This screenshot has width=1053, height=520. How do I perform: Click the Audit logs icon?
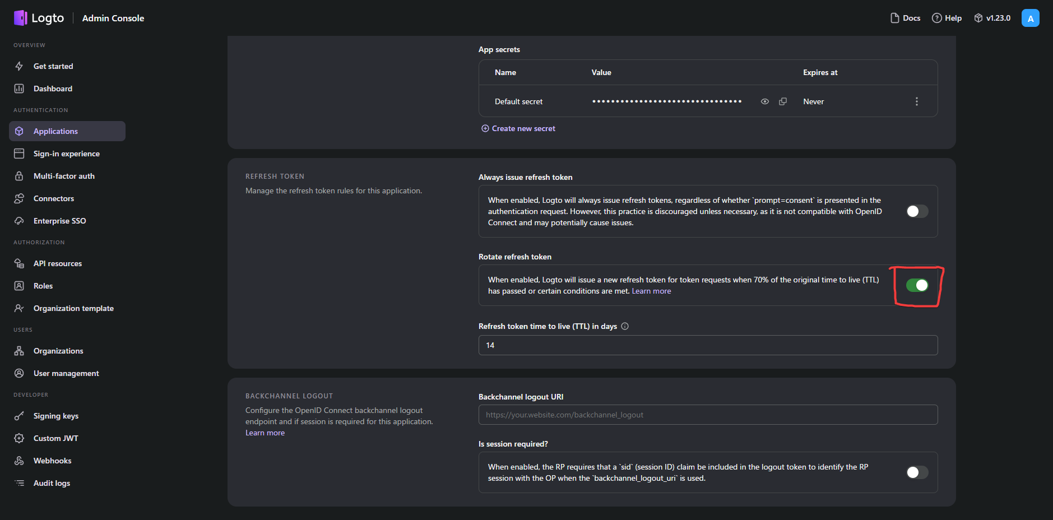(19, 483)
